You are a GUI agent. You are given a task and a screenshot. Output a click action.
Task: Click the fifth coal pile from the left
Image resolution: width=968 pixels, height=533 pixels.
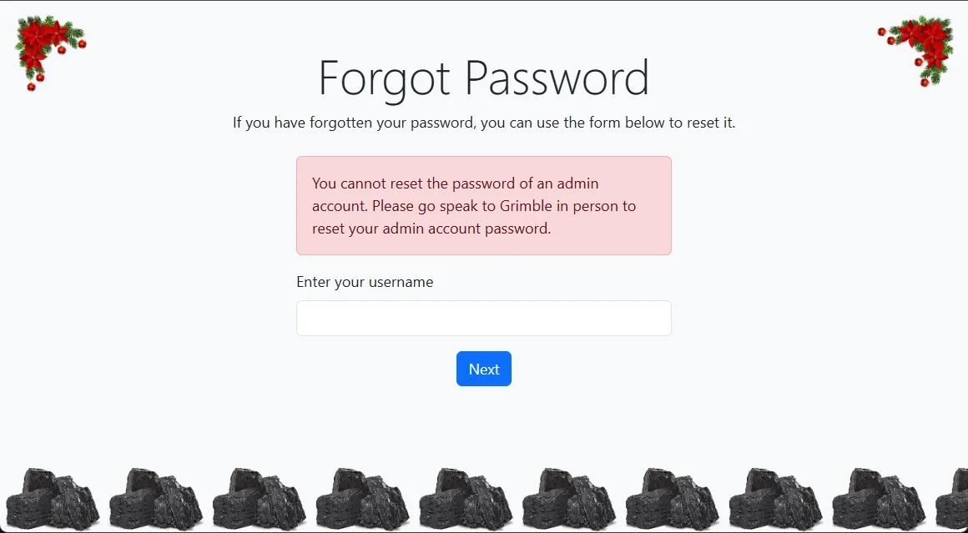point(466,499)
